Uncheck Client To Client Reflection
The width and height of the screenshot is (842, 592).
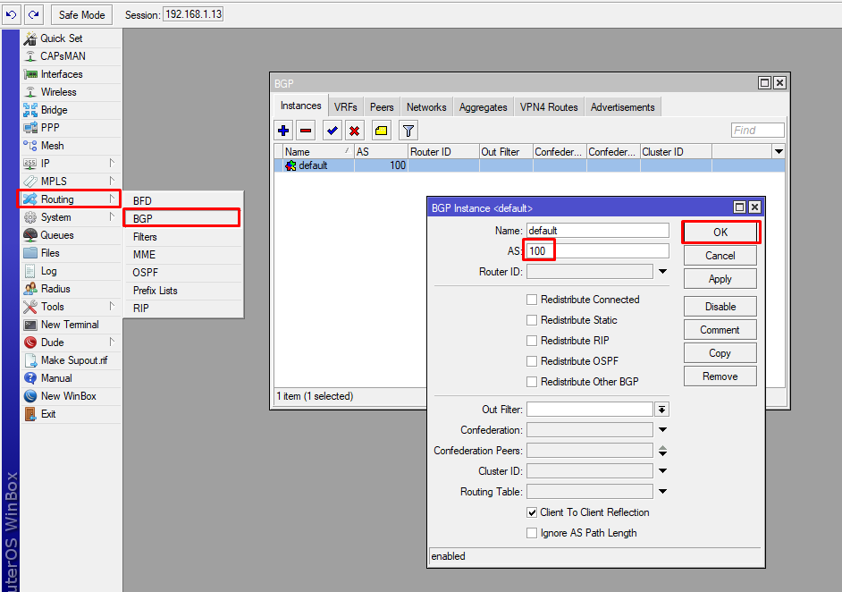pyautogui.click(x=532, y=512)
